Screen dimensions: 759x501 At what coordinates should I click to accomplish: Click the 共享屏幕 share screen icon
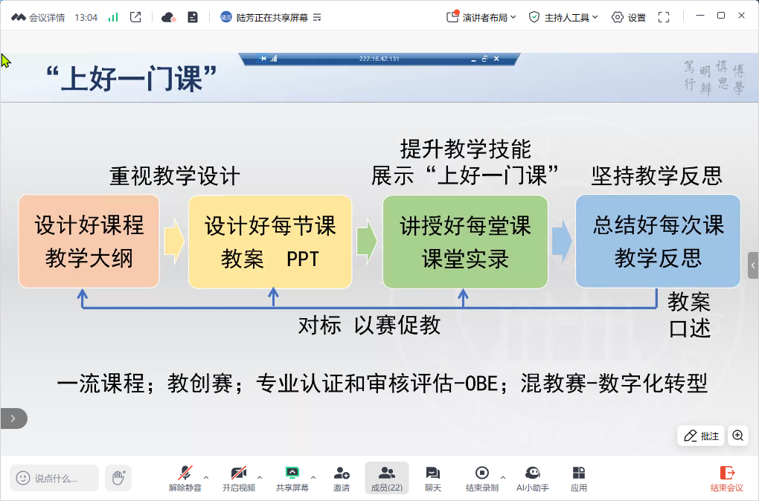292,478
